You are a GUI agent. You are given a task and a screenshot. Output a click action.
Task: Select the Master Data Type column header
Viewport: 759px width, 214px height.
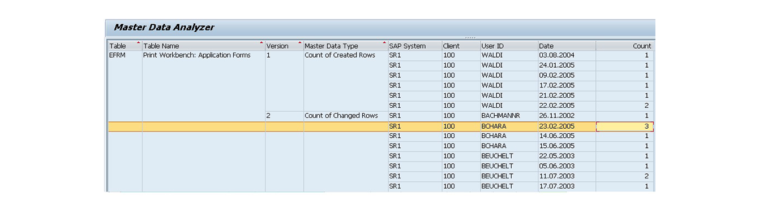click(345, 46)
